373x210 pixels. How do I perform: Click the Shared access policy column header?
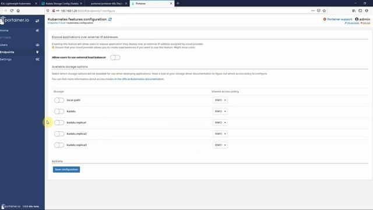[225, 92]
